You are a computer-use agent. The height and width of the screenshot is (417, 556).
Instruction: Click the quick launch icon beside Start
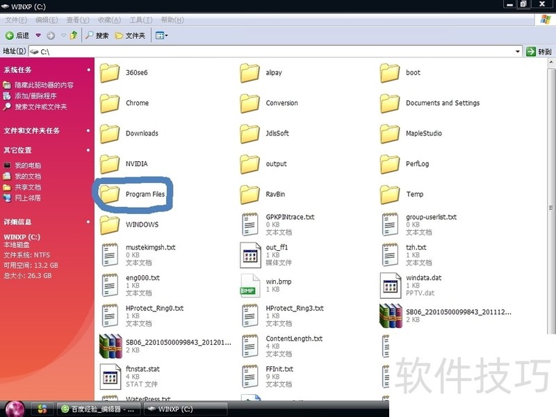point(42,409)
